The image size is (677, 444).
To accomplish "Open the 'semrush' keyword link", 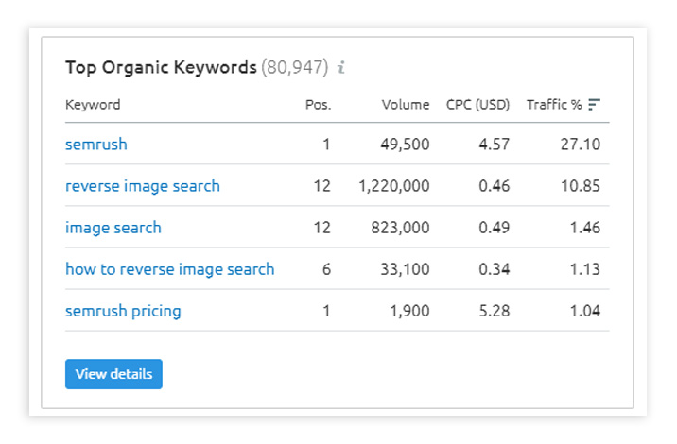I will (x=95, y=145).
